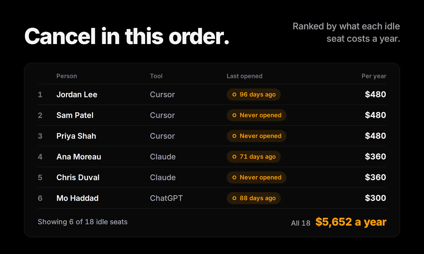Click the Last opened column header

[244, 76]
